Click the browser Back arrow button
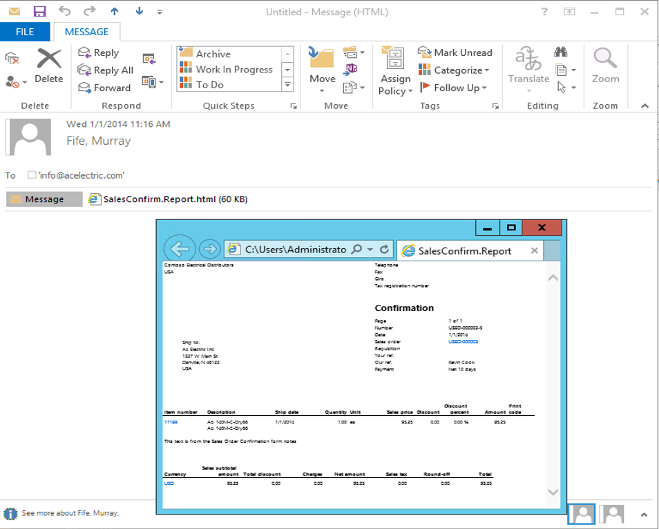This screenshot has width=659, height=529. 180,250
